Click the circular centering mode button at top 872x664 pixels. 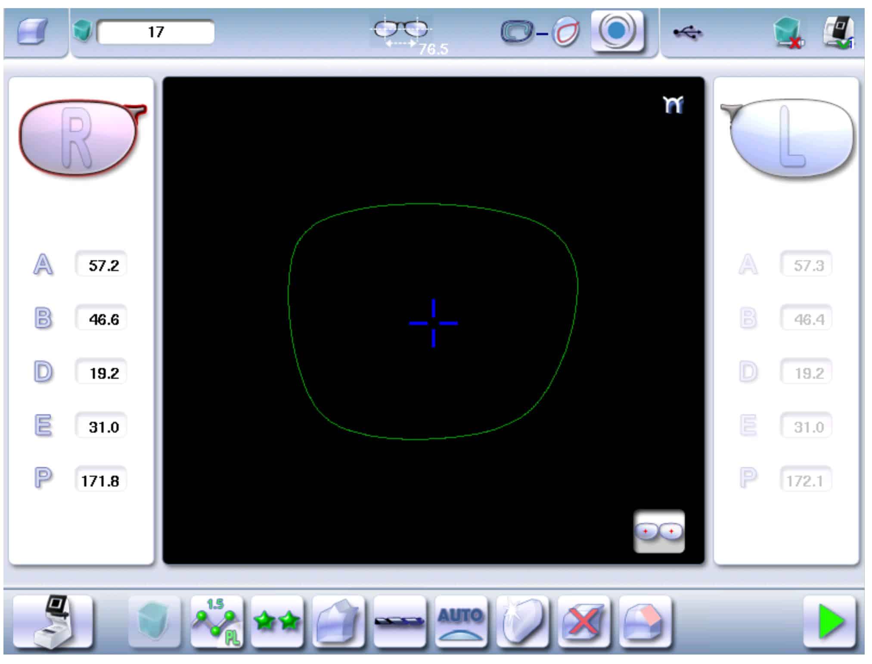tap(617, 31)
